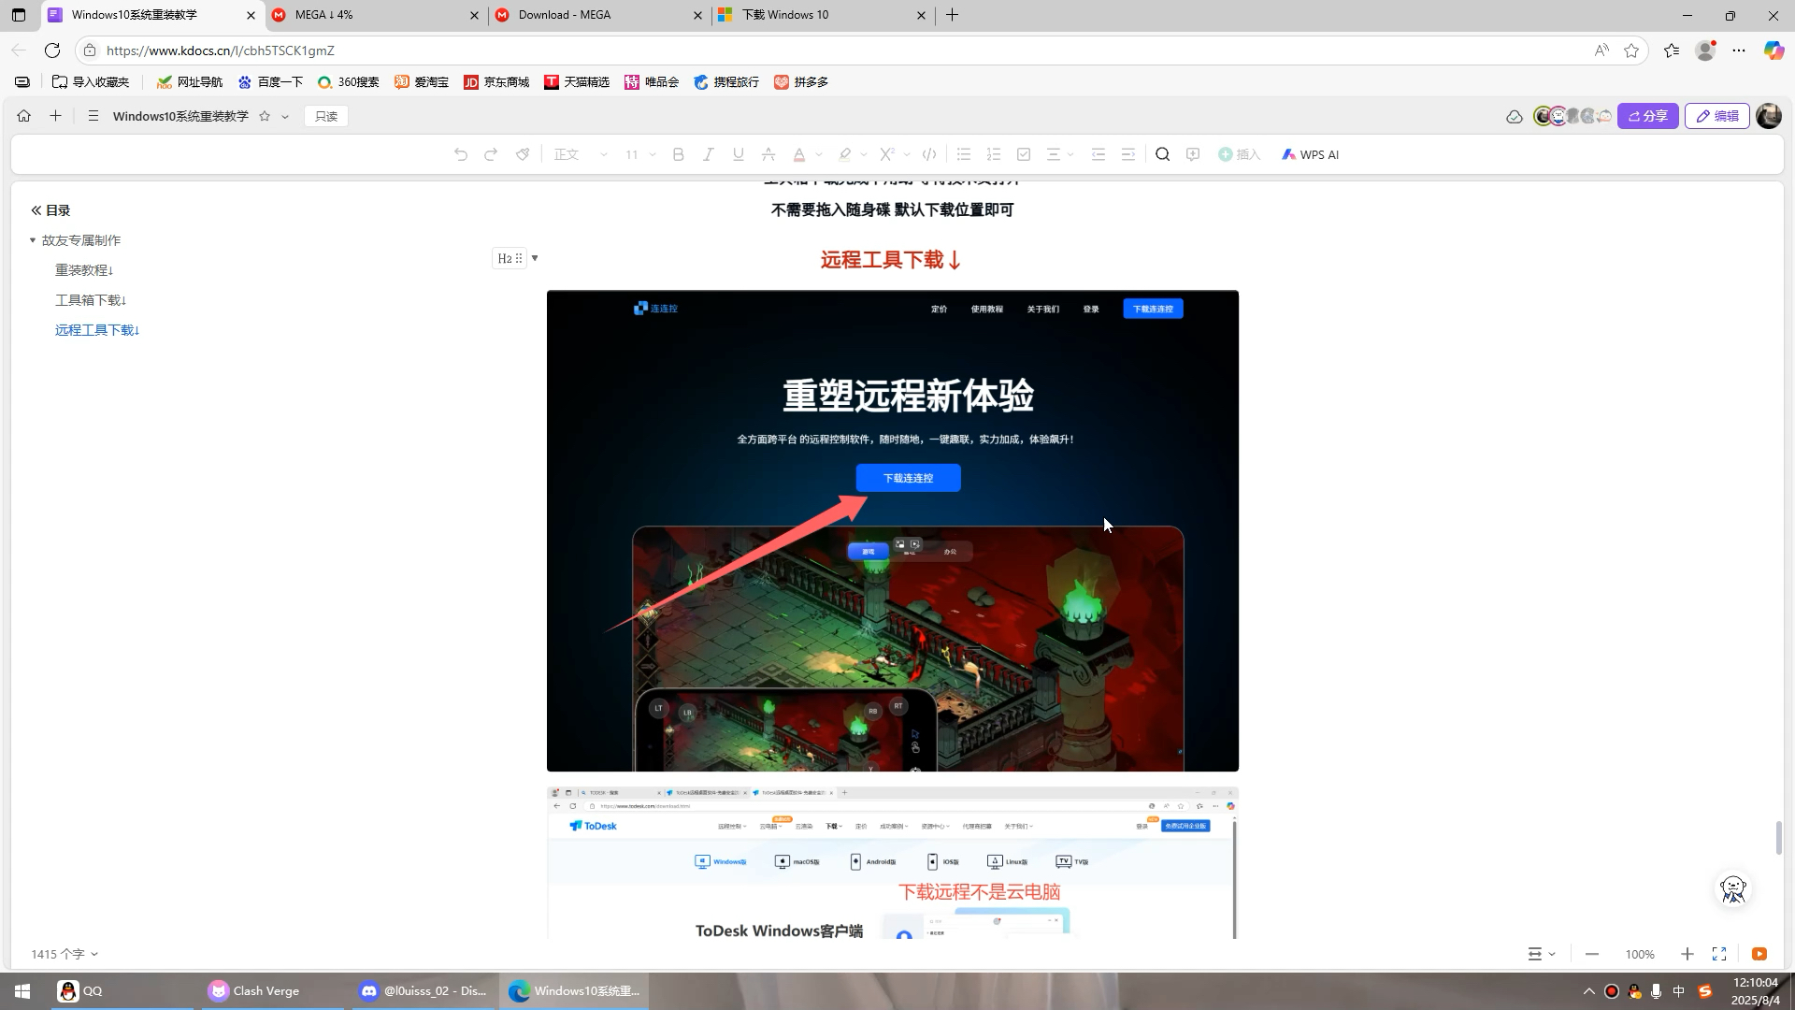Viewport: 1795px width, 1010px height.
Task: Go to kdocs home
Action: pyautogui.click(x=24, y=116)
